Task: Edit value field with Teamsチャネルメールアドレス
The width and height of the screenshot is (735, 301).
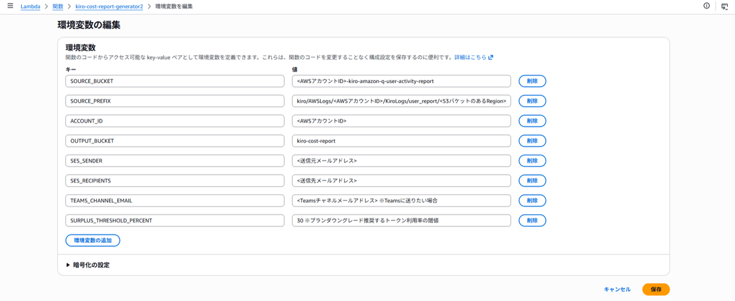Action: point(401,200)
